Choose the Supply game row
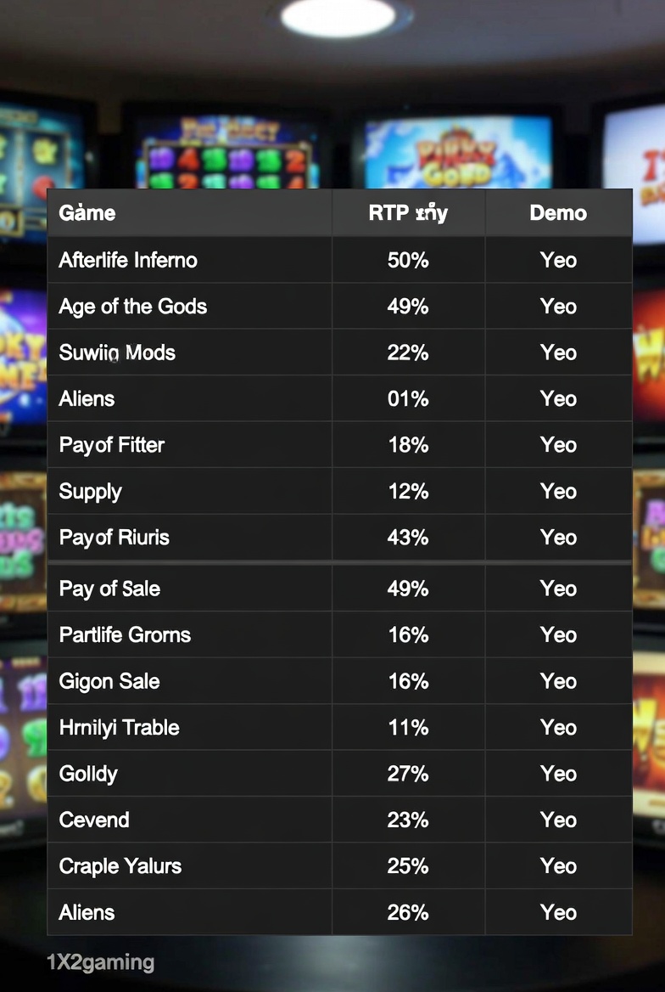665x992 pixels. point(91,492)
